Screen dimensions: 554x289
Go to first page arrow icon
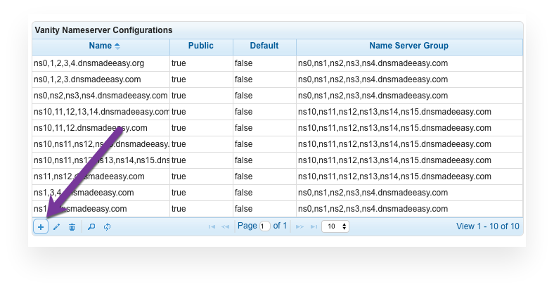click(x=212, y=227)
